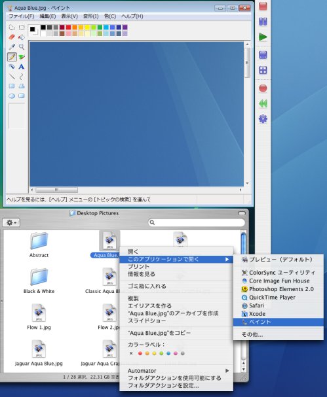This screenshot has width=327, height=397.
Task: Choose 情報を見る in the context menu
Action: (x=176, y=274)
